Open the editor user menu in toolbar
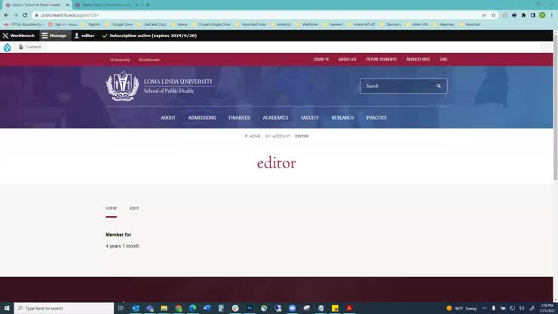The height and width of the screenshot is (314, 558). pyautogui.click(x=84, y=35)
